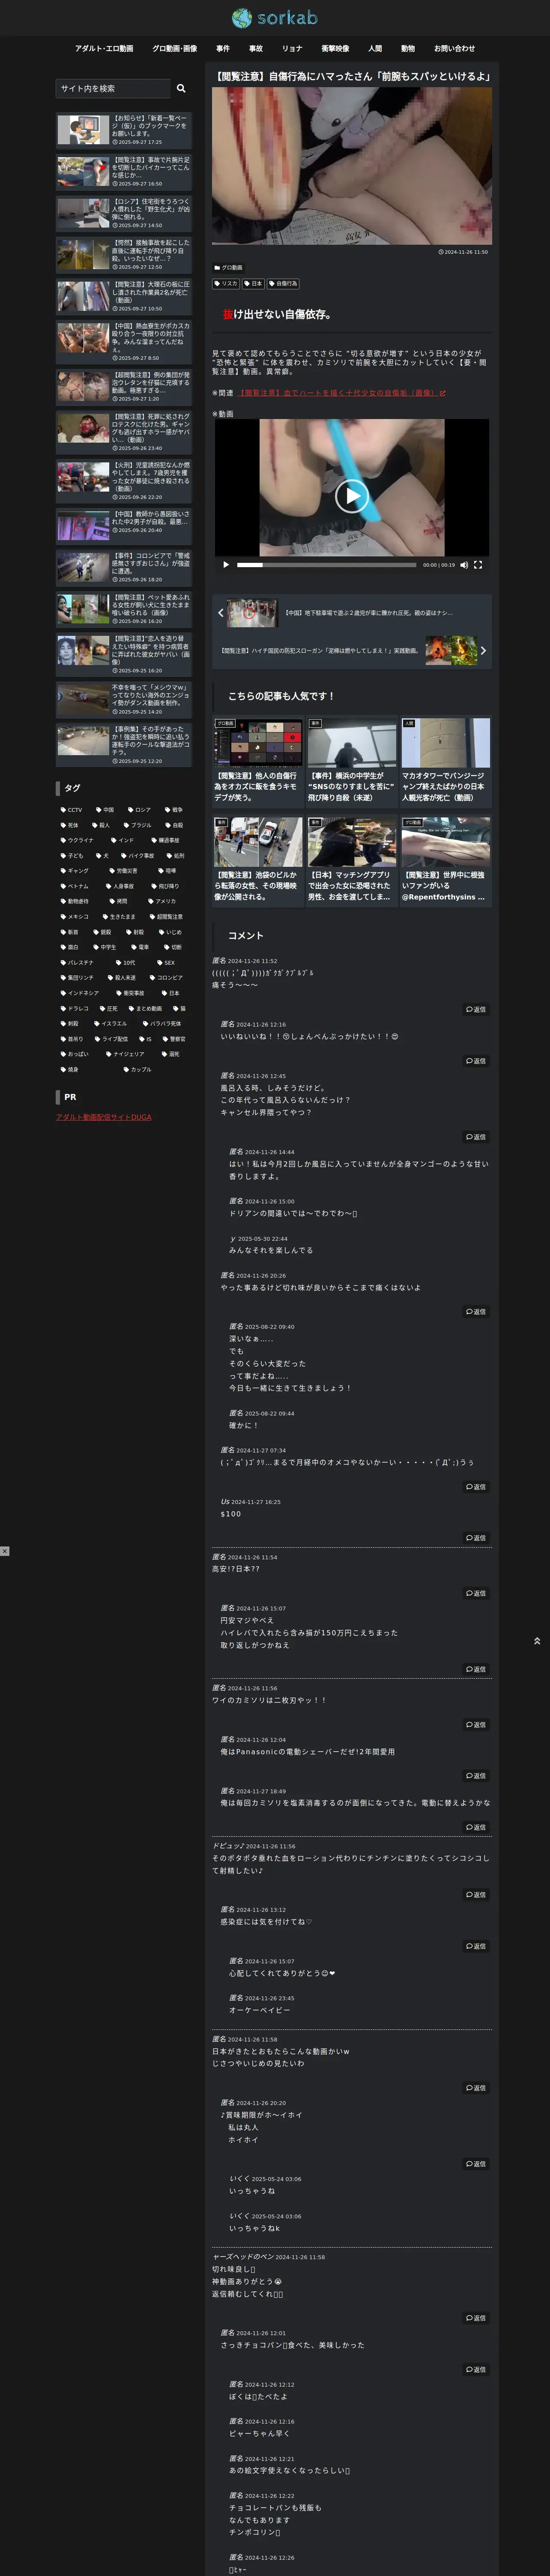Open sidebar post 【ロシア】住宅街をうろつく
The width and height of the screenshot is (550, 2576).
pyautogui.click(x=124, y=213)
